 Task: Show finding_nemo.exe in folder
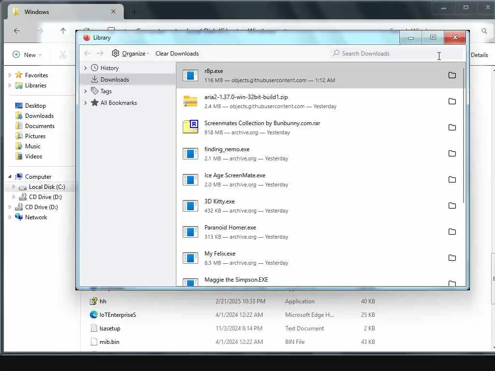[x=452, y=153]
